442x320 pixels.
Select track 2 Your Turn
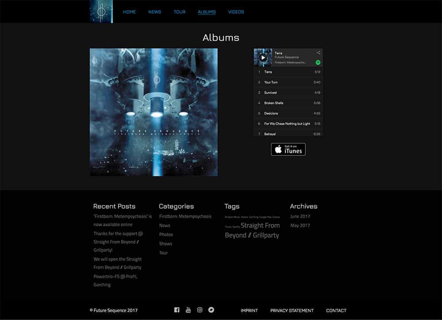tap(288, 82)
